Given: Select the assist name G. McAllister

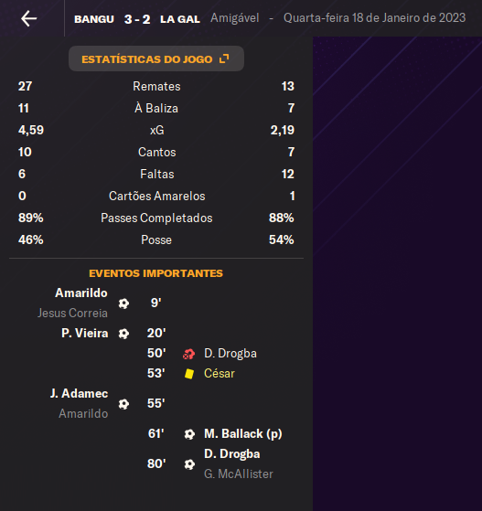Looking at the screenshot, I should tap(239, 474).
